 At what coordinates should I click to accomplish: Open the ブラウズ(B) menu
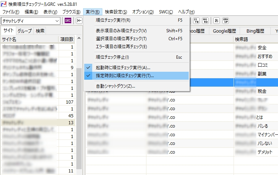click(x=72, y=12)
